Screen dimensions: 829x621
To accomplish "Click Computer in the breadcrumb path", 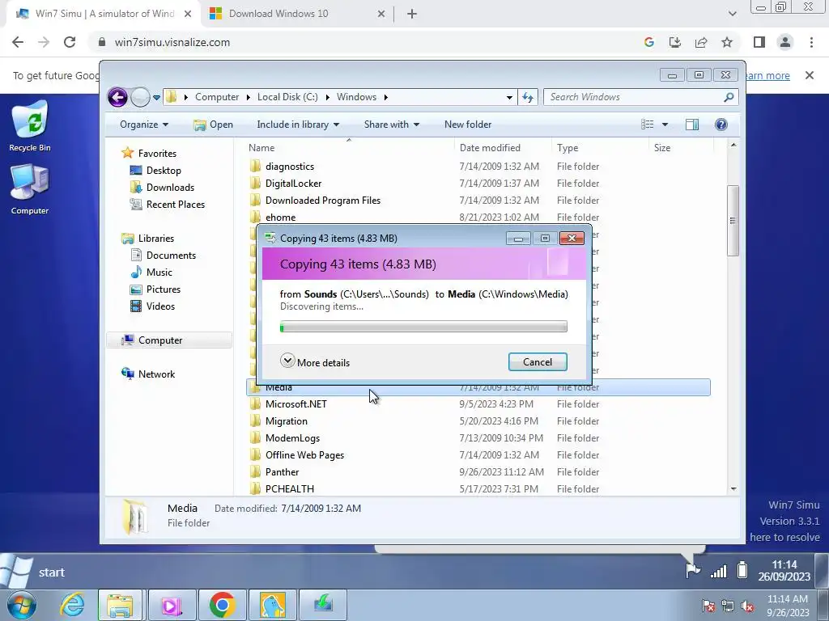I will click(217, 97).
